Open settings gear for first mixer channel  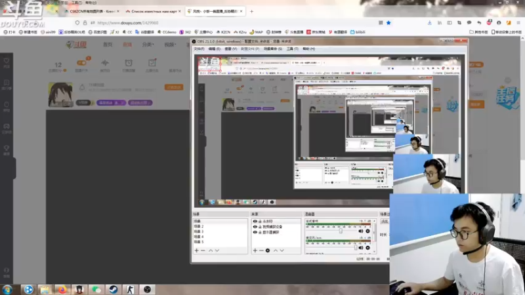367,231
